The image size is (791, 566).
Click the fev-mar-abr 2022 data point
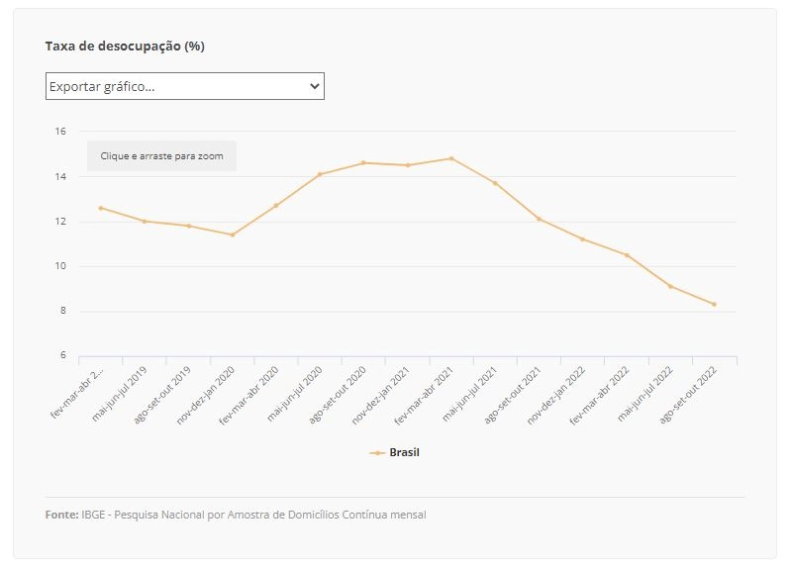point(627,255)
